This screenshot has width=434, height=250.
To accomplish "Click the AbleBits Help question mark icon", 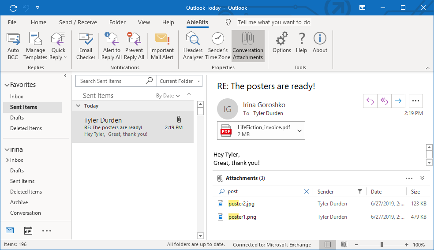I will (x=301, y=43).
